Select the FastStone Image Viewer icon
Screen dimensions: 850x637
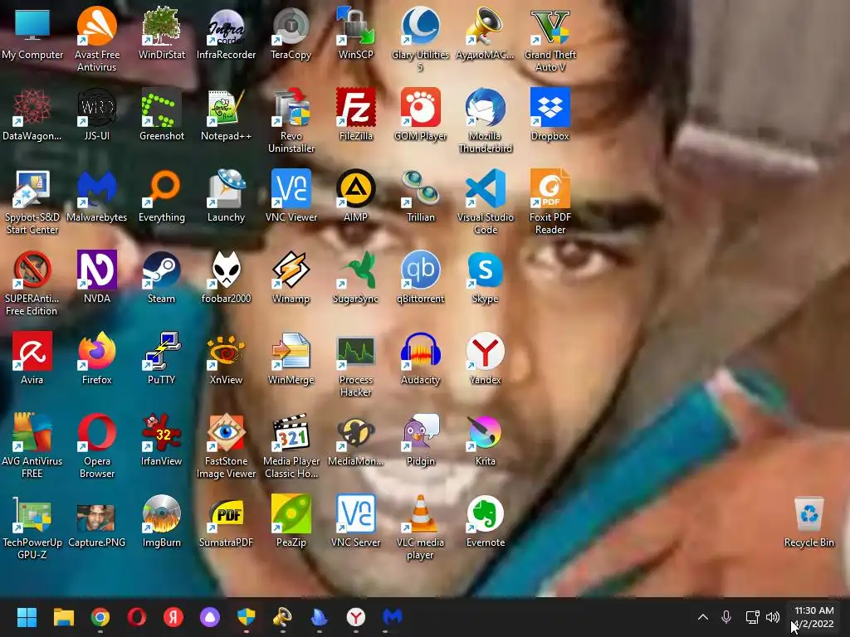(226, 431)
